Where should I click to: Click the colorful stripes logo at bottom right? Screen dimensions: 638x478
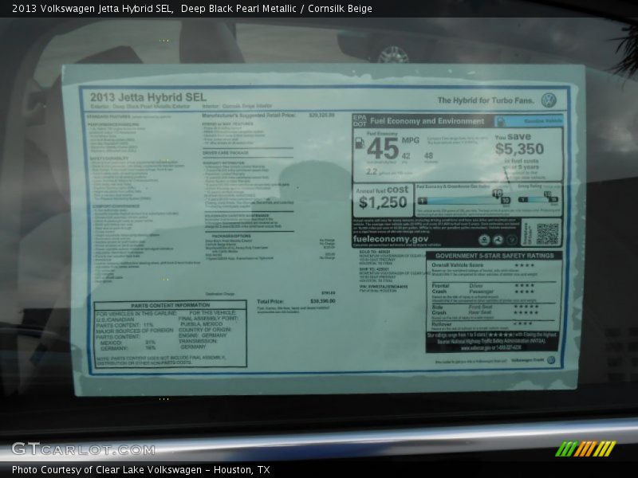pos(585,449)
